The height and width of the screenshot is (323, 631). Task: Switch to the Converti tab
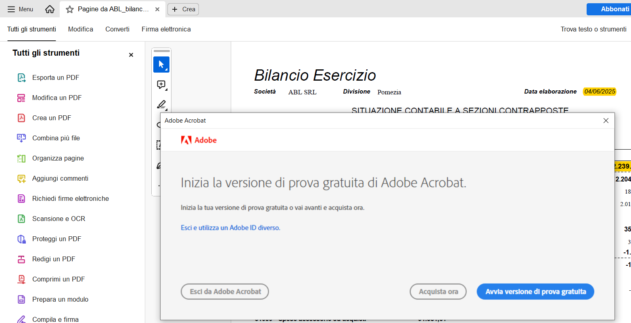coord(117,29)
